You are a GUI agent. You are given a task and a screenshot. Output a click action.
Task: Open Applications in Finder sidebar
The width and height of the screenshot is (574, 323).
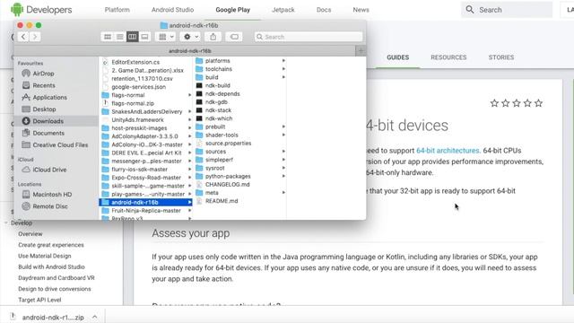[x=50, y=98]
